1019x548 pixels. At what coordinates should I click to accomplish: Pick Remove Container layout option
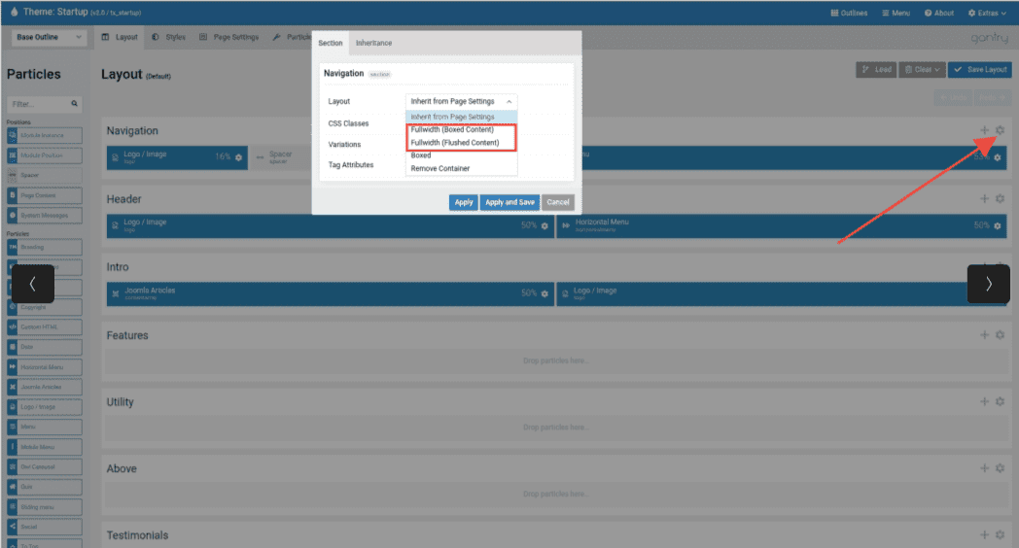(439, 168)
